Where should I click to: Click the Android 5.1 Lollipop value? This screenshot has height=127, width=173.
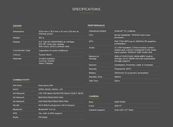click(x=125, y=31)
